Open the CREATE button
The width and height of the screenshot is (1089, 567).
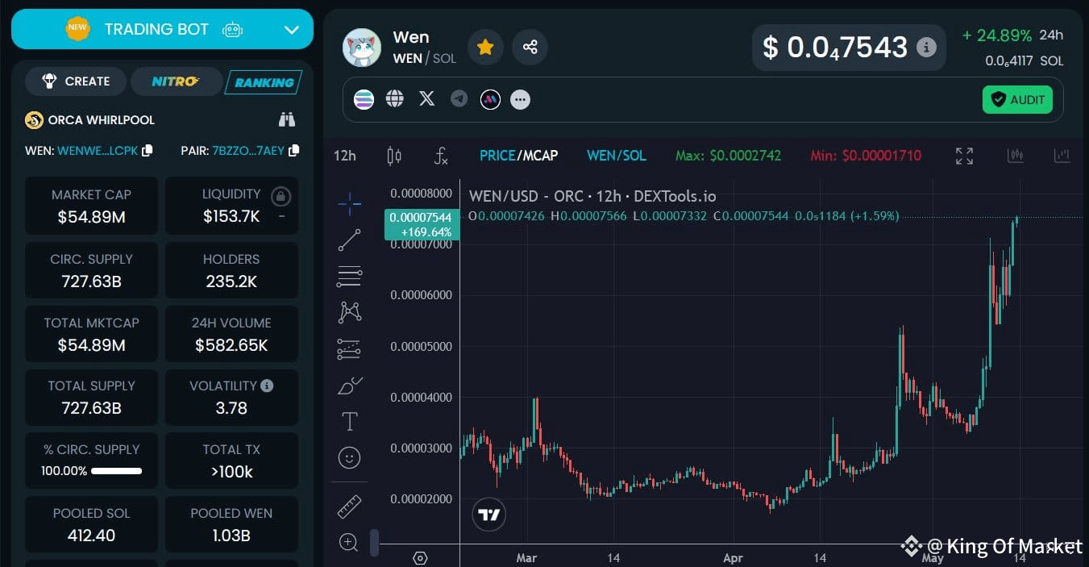point(76,81)
